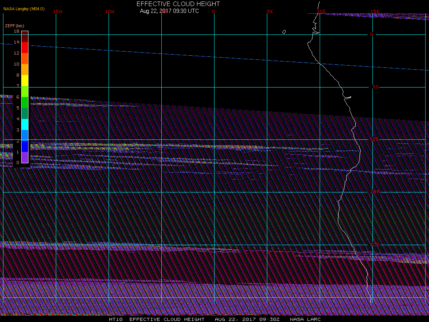This screenshot has height=322, width=429.
Task: Click 'EFFECTIVE CLOUD HEIGHT' in bottom caption
Action: pyautogui.click(x=167, y=319)
